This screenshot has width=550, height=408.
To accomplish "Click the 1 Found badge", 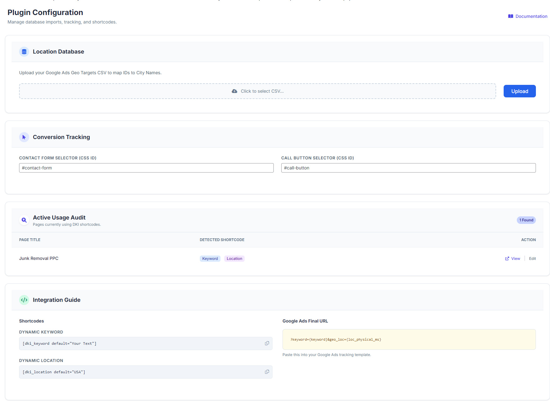I will (526, 220).
